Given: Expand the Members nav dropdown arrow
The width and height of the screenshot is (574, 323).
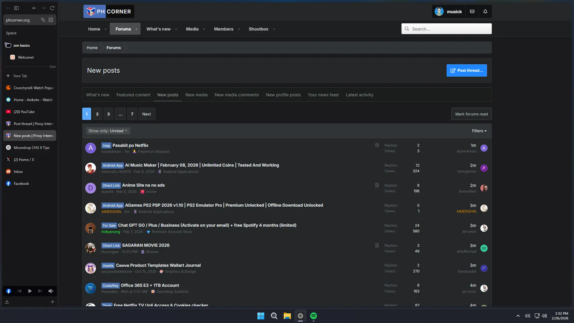Looking at the screenshot, I should pos(239,29).
